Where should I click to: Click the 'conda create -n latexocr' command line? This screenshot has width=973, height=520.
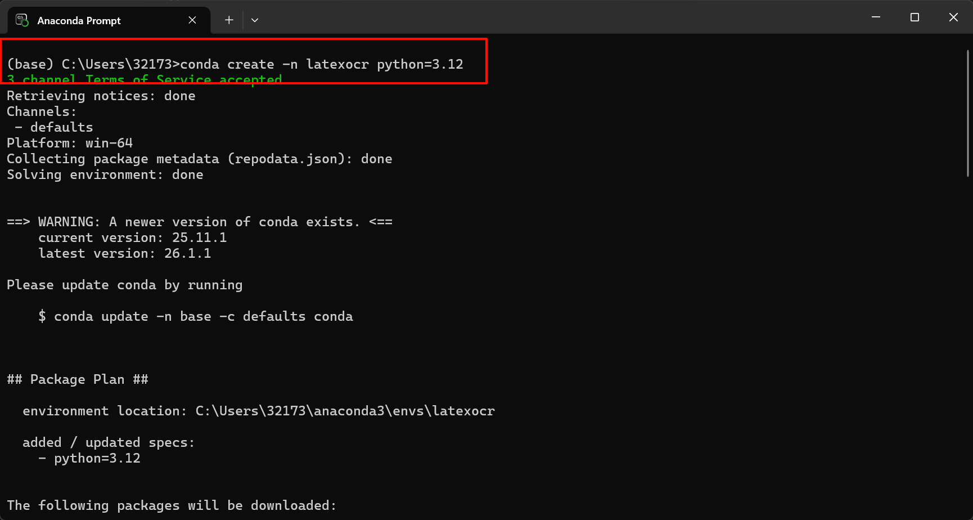click(235, 65)
